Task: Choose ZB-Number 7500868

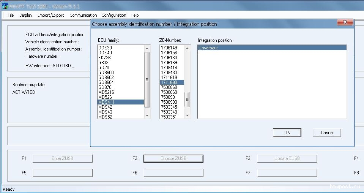Action: coord(169,87)
